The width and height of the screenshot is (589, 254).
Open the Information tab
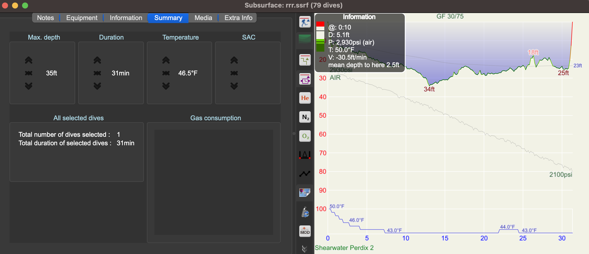(126, 18)
